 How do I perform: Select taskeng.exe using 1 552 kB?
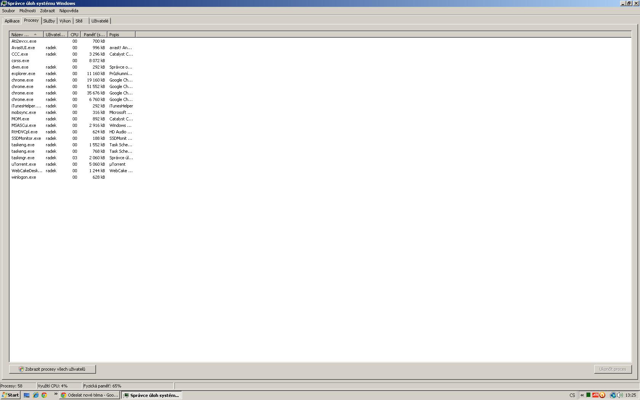click(x=72, y=145)
